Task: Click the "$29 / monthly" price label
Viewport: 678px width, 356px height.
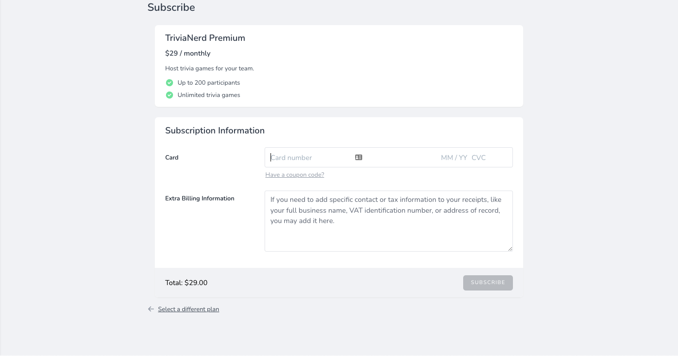Action: [188, 53]
